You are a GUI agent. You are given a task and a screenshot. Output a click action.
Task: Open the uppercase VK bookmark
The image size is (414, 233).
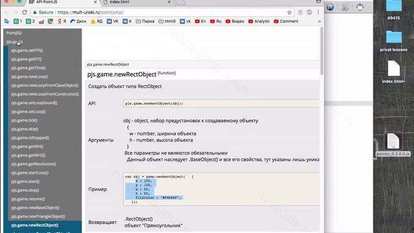coord(113,21)
